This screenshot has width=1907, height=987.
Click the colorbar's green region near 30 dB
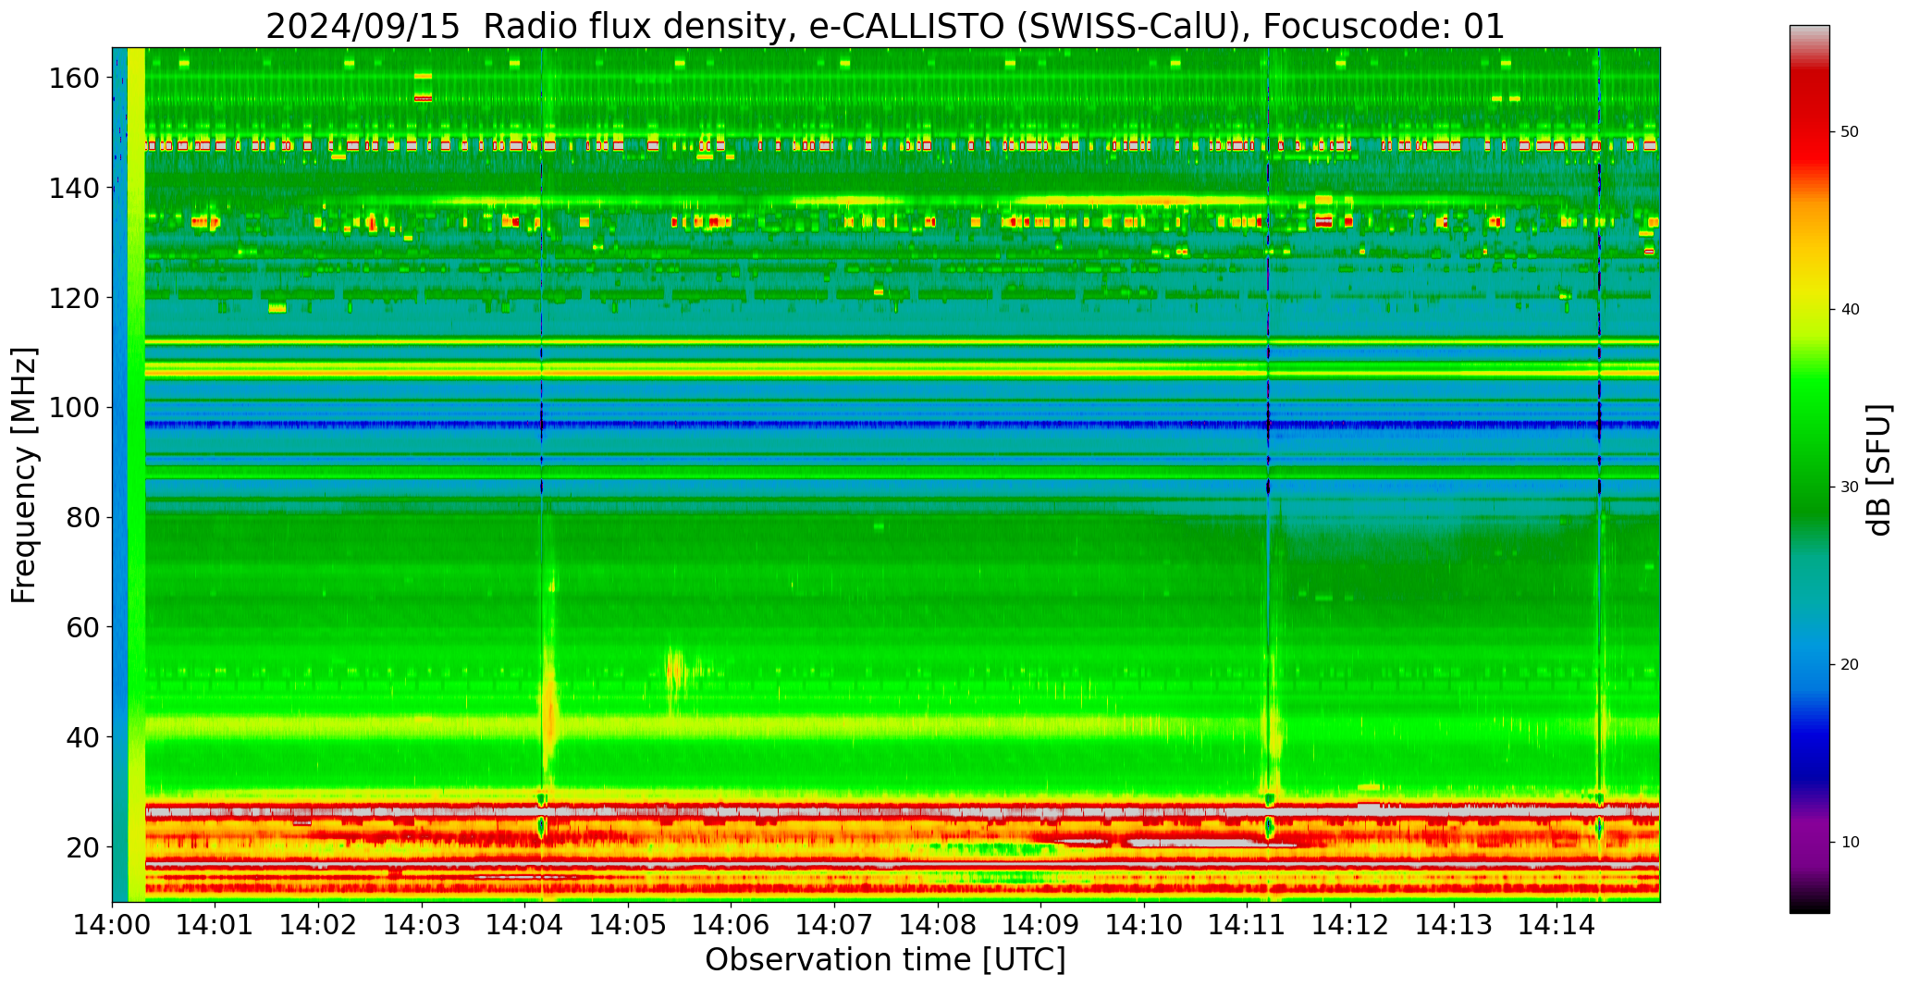click(x=1809, y=487)
